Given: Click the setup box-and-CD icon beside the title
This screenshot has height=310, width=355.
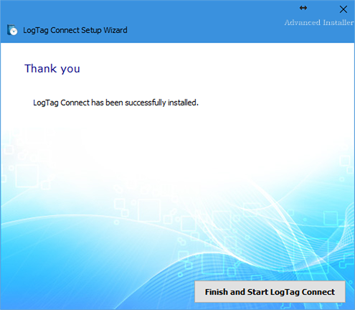Looking at the screenshot, I should click(x=12, y=30).
